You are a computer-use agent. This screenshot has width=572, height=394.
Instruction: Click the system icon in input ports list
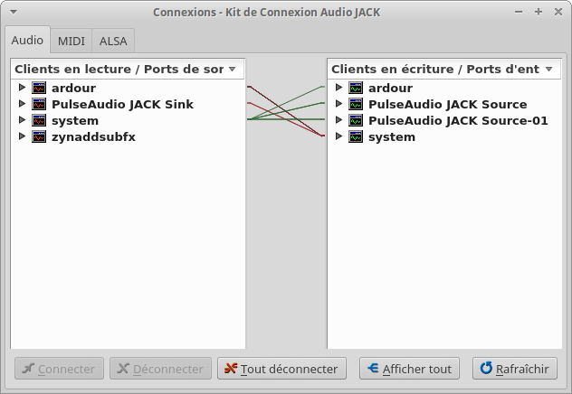click(x=356, y=136)
